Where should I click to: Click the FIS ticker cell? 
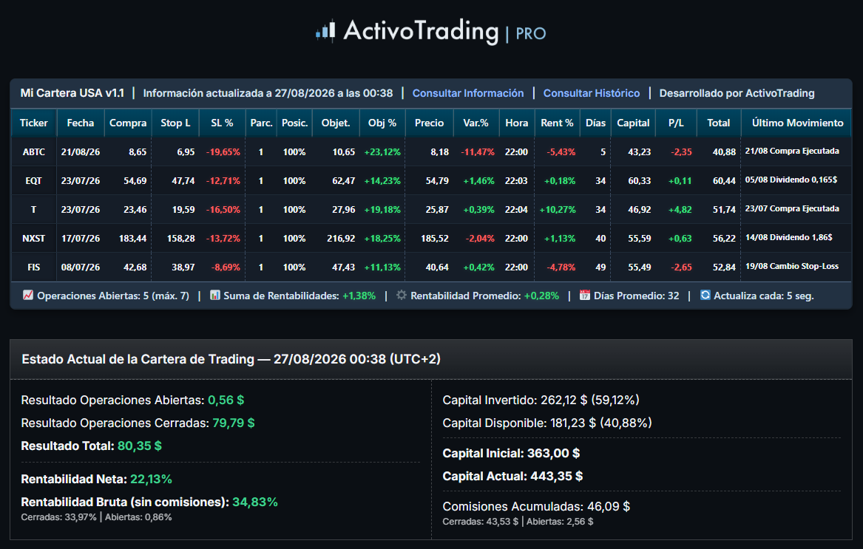tap(33, 267)
